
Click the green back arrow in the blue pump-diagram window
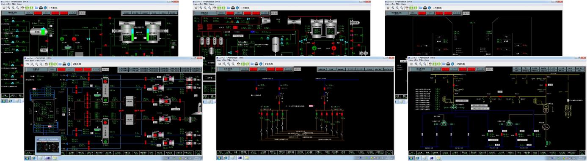coord(51,64)
